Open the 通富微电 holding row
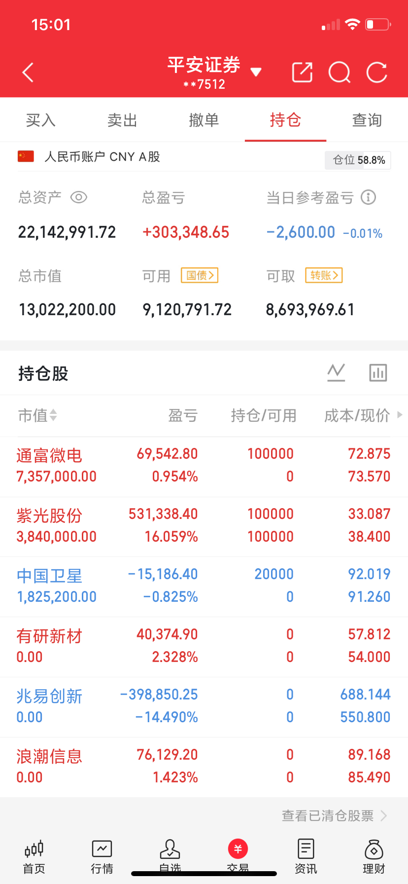Viewport: 408px width, 884px height. [x=204, y=467]
